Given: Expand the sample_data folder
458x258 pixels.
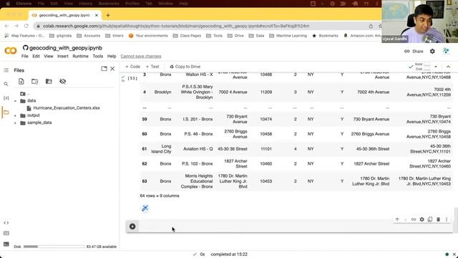Looking at the screenshot, I should [15, 123].
